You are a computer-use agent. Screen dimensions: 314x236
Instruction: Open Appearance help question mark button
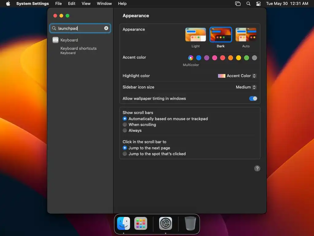pos(257,168)
